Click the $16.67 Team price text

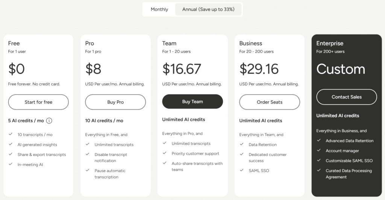182,69
